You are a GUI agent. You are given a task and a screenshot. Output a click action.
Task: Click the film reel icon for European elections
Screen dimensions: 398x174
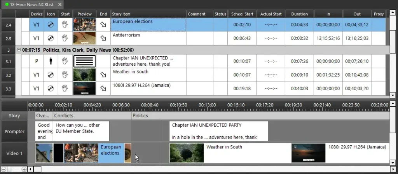51,25
